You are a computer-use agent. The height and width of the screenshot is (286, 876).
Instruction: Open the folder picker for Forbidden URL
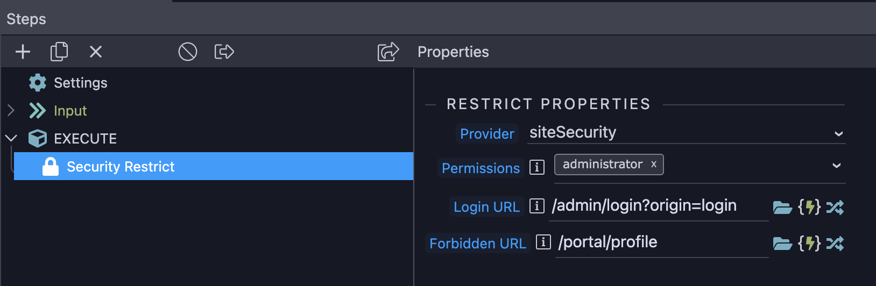tap(782, 244)
